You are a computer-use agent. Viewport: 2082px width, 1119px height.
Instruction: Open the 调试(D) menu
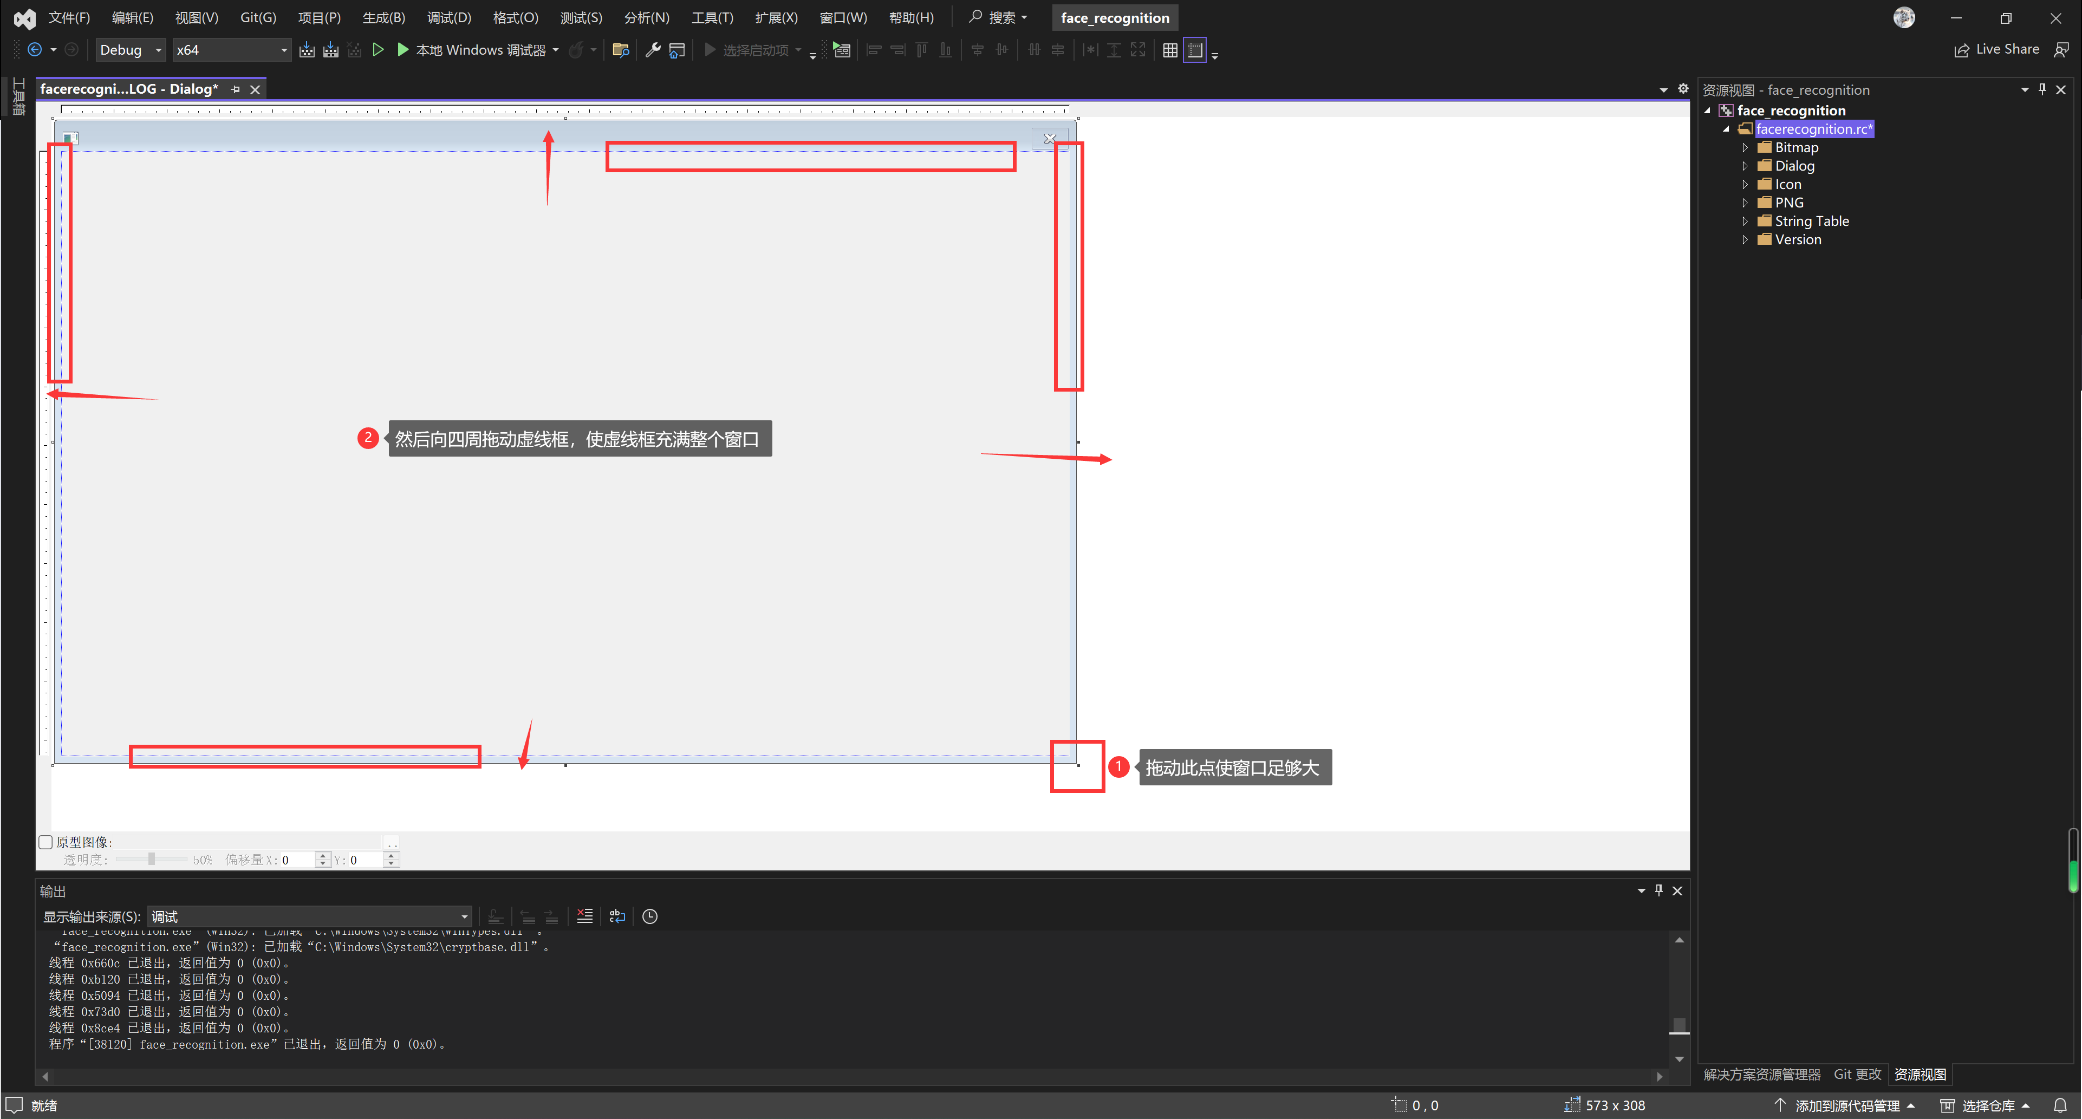click(448, 18)
